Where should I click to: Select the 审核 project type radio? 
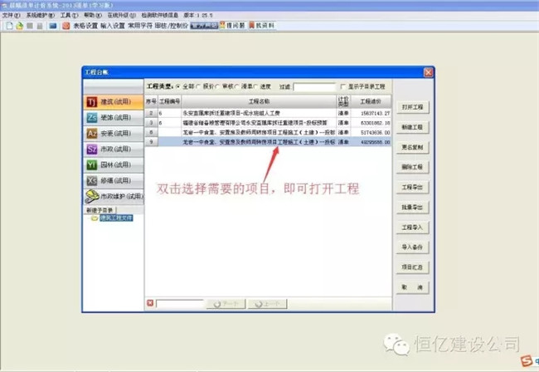click(218, 86)
